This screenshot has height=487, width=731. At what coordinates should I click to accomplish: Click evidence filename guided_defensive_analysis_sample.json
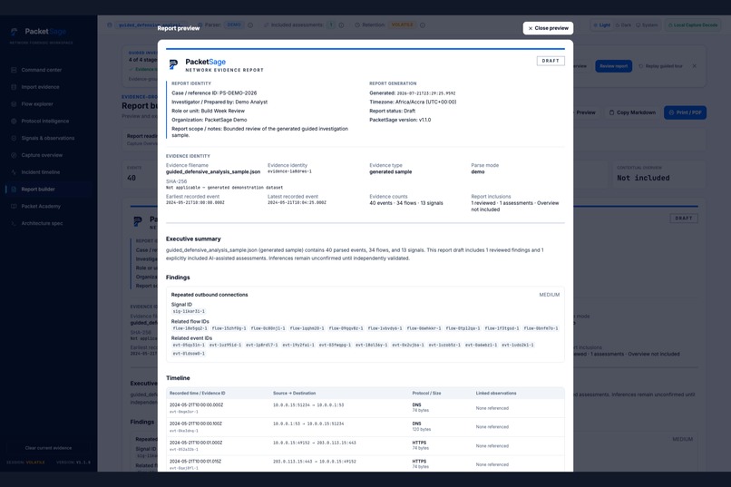tap(213, 172)
